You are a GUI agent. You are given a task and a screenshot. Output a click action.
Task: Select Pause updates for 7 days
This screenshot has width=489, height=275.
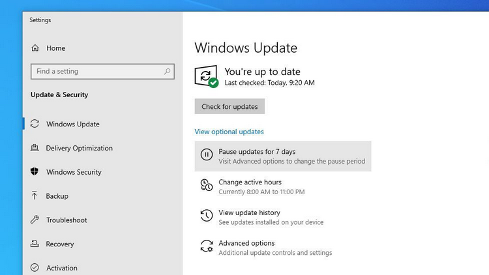pos(283,156)
